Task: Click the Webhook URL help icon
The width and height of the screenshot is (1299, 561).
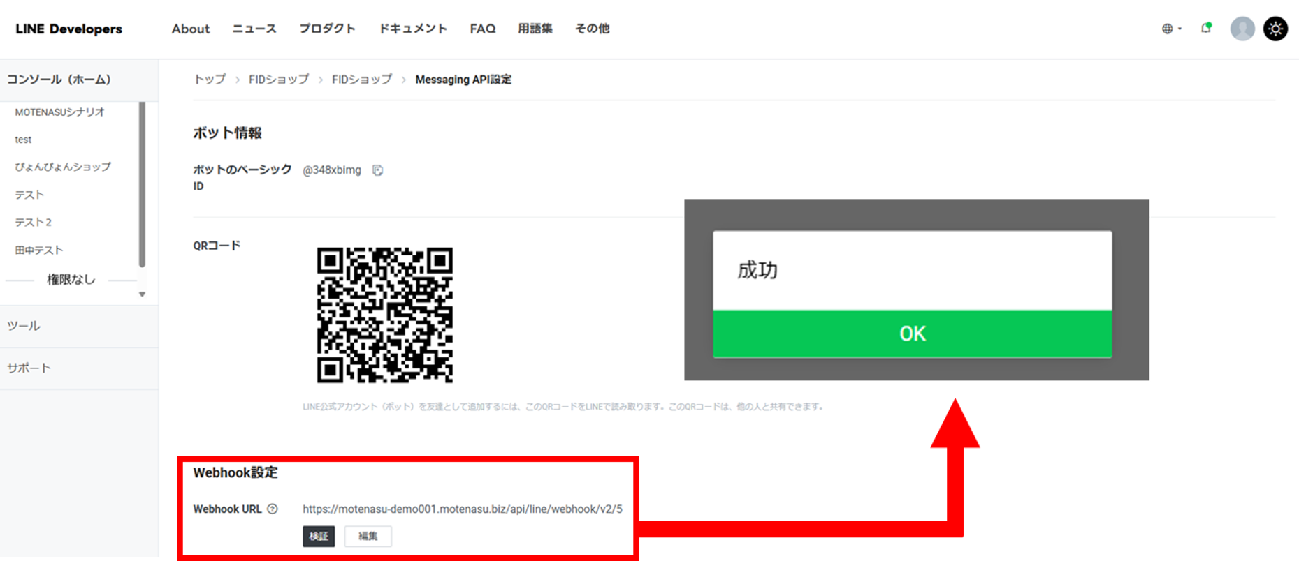Action: point(273,509)
